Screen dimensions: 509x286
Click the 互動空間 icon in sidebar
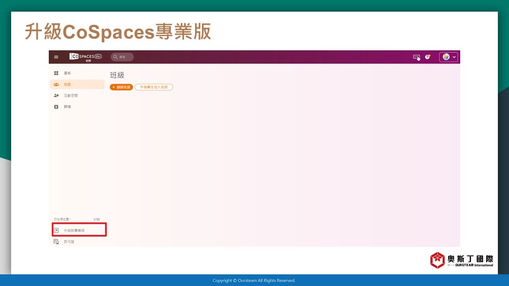tap(56, 96)
